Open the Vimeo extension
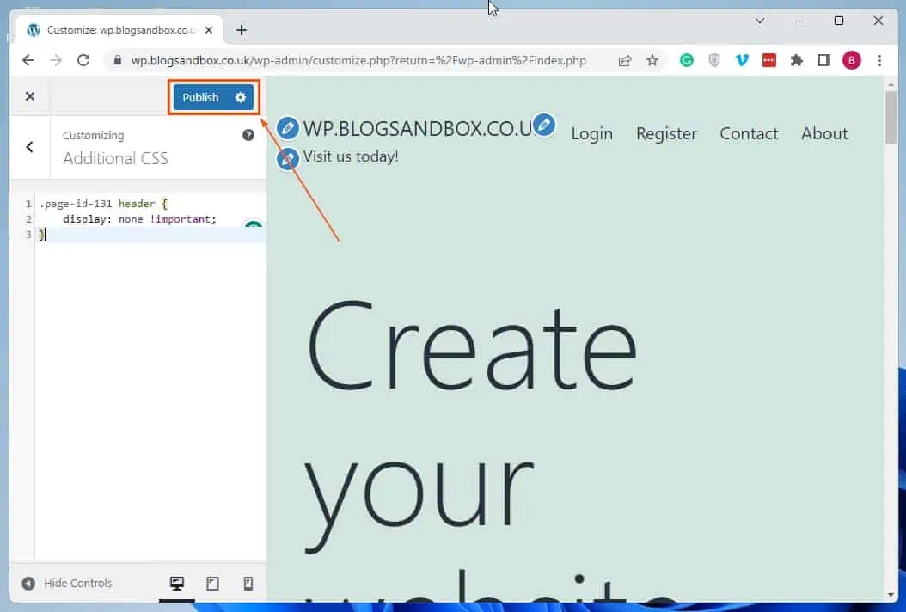 click(742, 60)
